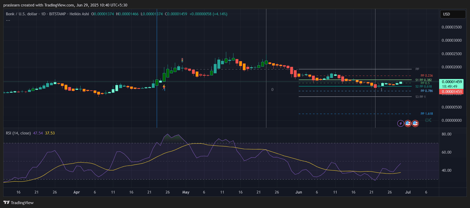Click the S3 PP 1 level label

(421, 97)
